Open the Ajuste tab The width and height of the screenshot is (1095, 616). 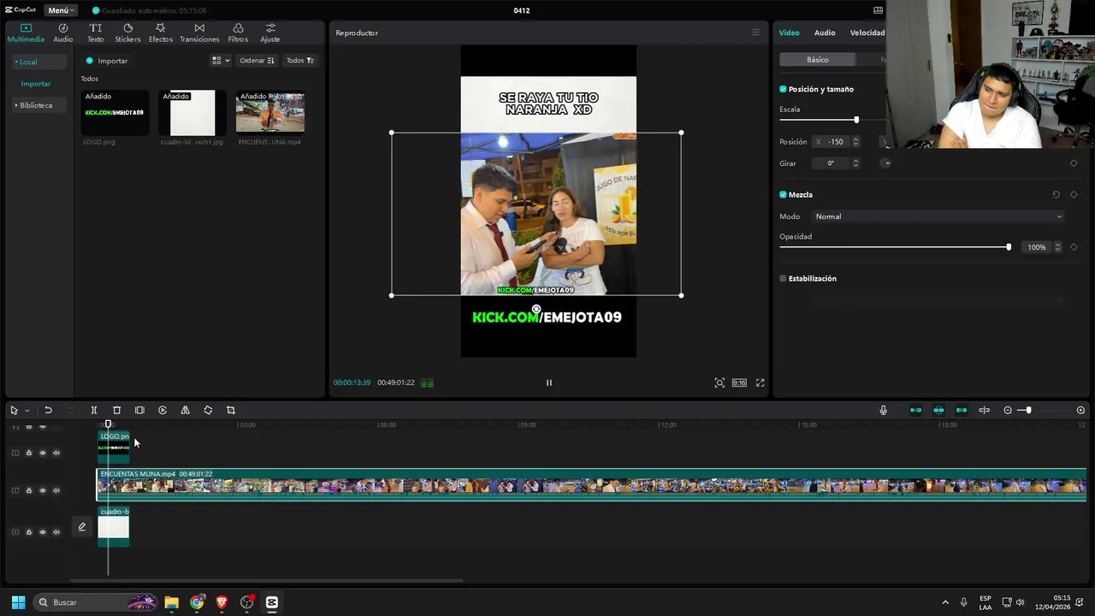point(270,33)
